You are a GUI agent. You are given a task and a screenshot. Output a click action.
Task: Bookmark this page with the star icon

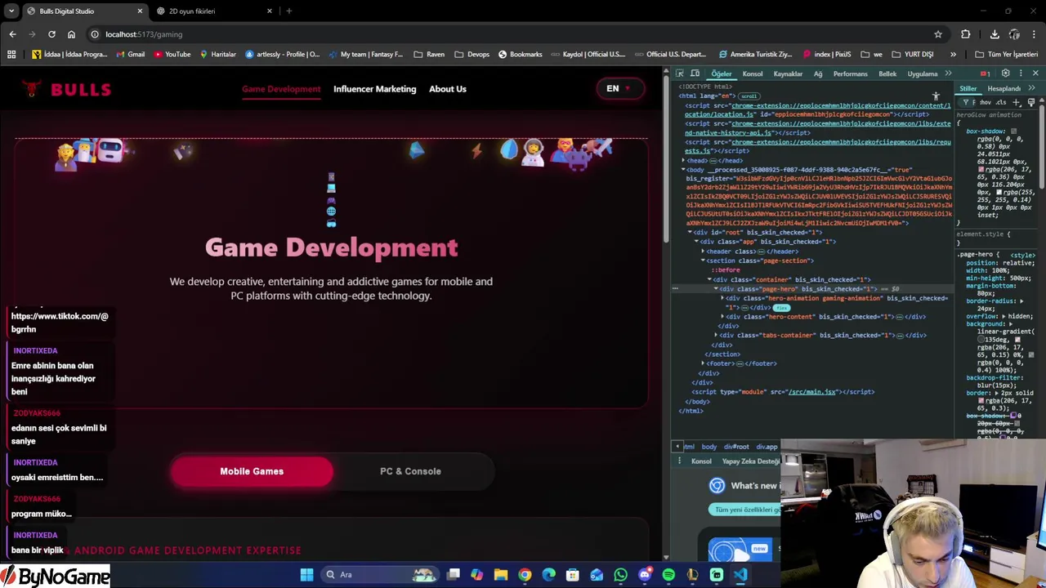[x=938, y=34]
